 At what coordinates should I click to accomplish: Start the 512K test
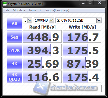(x=14, y=50)
